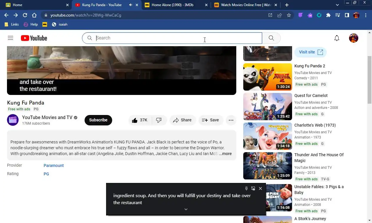Open the Chrome three-dot menu
Viewport: 372px width, 223px height.
366,15
